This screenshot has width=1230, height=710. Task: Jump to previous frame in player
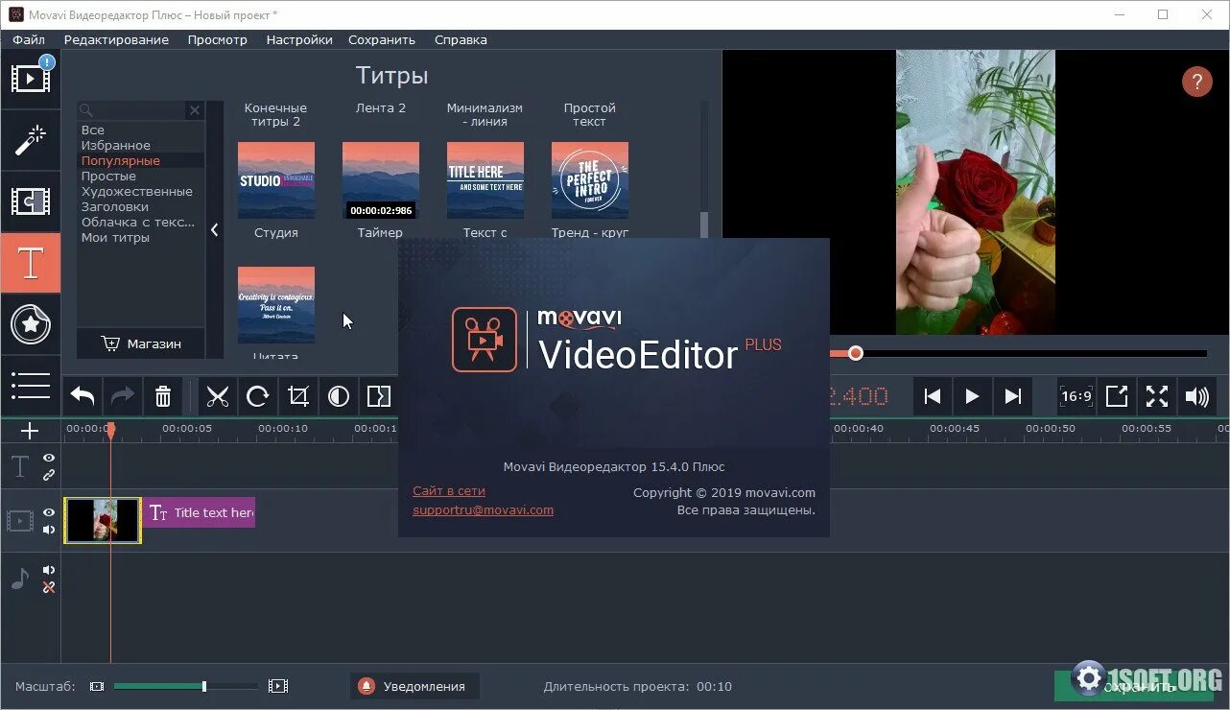(x=932, y=396)
